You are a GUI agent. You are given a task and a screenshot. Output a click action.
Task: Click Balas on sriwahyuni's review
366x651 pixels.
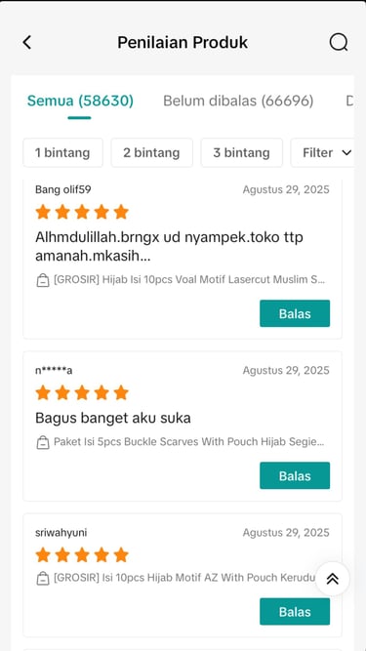(295, 612)
